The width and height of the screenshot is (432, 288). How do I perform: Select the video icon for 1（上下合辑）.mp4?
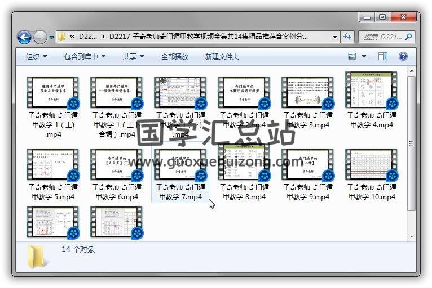click(x=117, y=92)
